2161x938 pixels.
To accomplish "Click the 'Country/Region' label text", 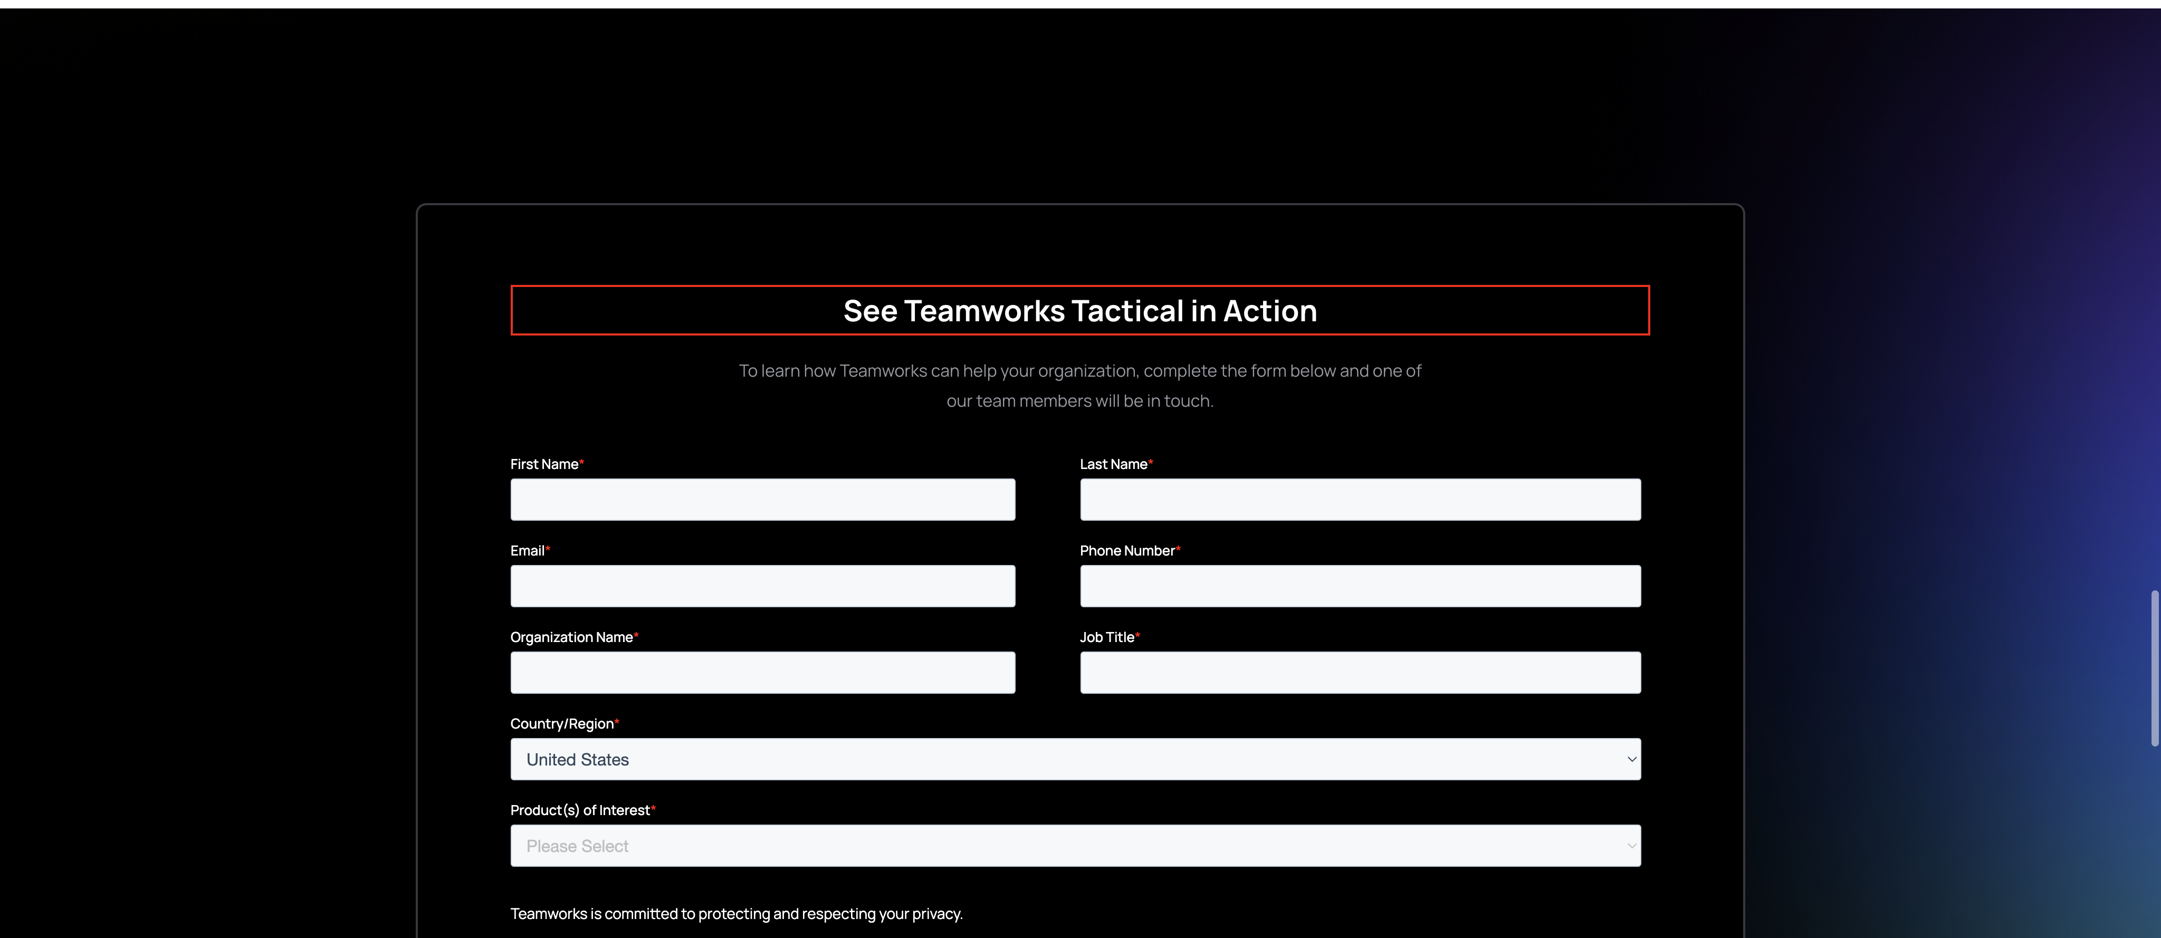I will [x=561, y=723].
